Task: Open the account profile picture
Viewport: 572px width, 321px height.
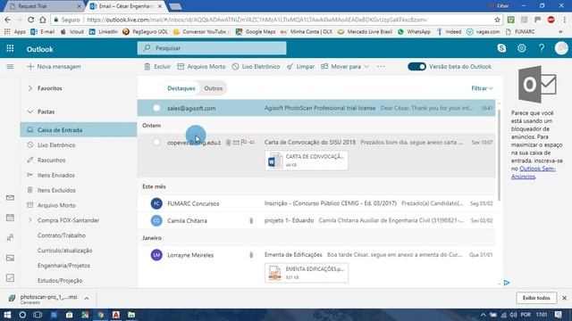Action: (x=561, y=48)
